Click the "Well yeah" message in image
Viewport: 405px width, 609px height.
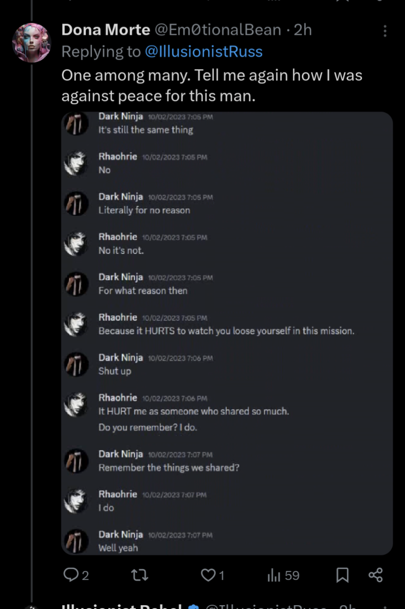[x=118, y=548]
